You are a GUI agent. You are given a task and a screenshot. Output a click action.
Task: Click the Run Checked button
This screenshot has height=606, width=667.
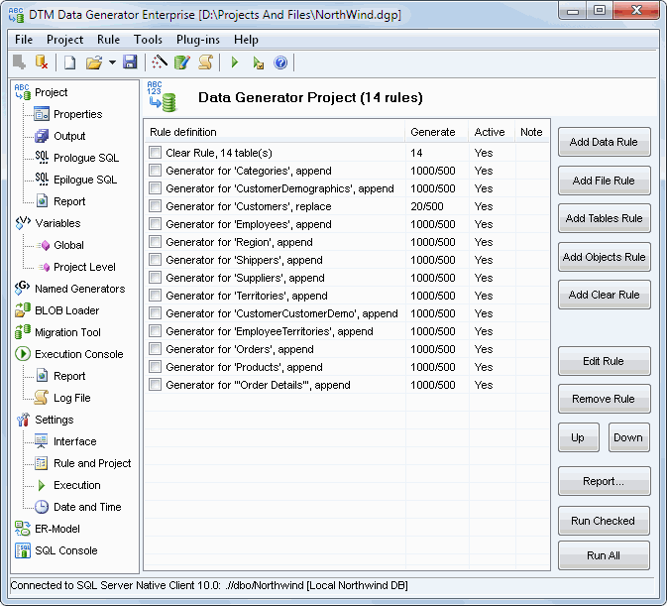click(x=604, y=521)
